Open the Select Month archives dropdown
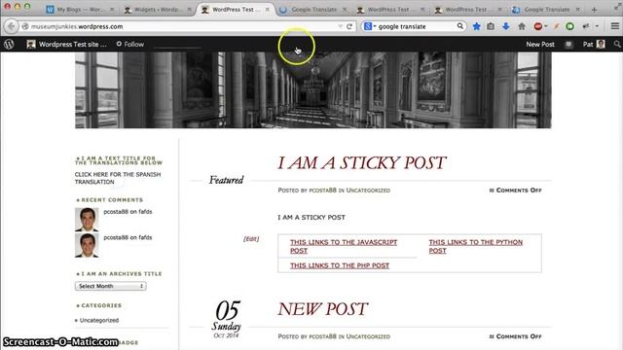This screenshot has height=350, width=623. pyautogui.click(x=110, y=286)
